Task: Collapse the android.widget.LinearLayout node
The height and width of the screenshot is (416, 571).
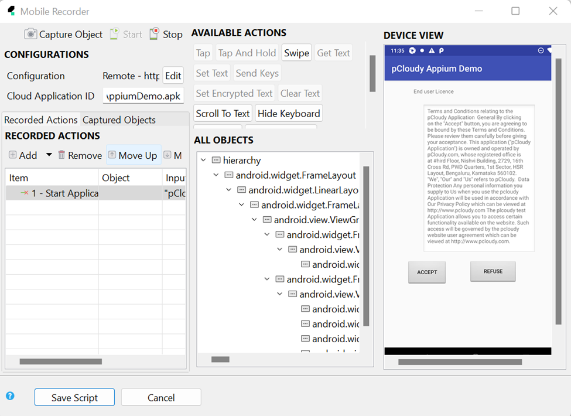Action: [x=229, y=190]
